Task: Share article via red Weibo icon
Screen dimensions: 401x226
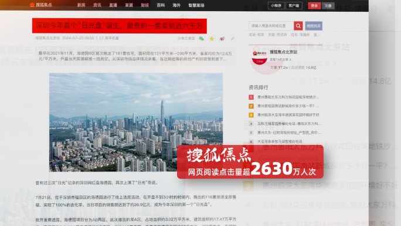Action: (x=222, y=39)
